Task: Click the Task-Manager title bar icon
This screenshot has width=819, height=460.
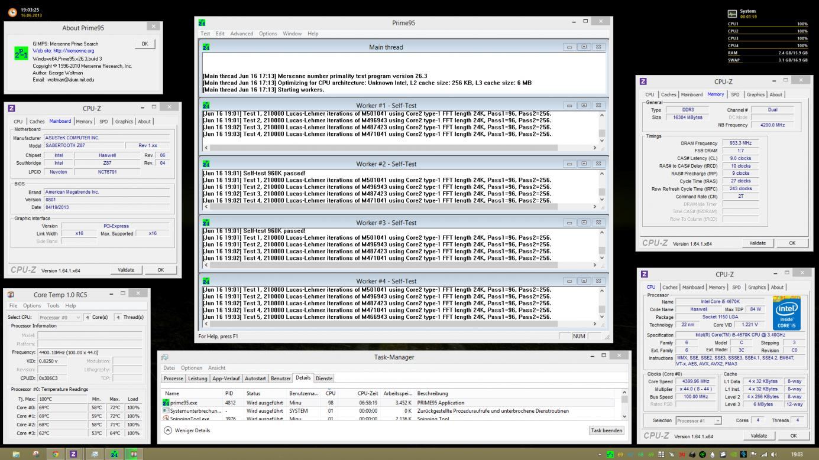Action: 164,357
